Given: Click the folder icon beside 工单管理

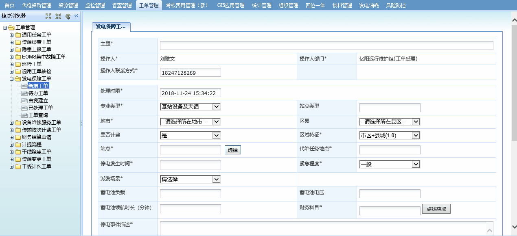Looking at the screenshot, I should point(11,28).
